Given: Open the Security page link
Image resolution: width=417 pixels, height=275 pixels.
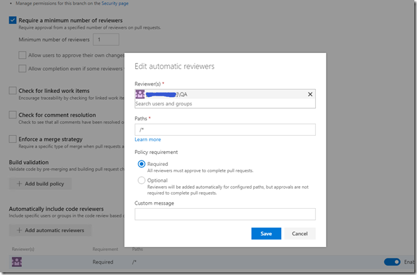Looking at the screenshot, I should click(115, 3).
